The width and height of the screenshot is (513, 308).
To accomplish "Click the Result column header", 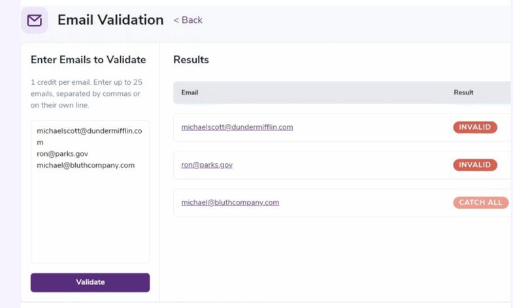I will pyautogui.click(x=463, y=93).
